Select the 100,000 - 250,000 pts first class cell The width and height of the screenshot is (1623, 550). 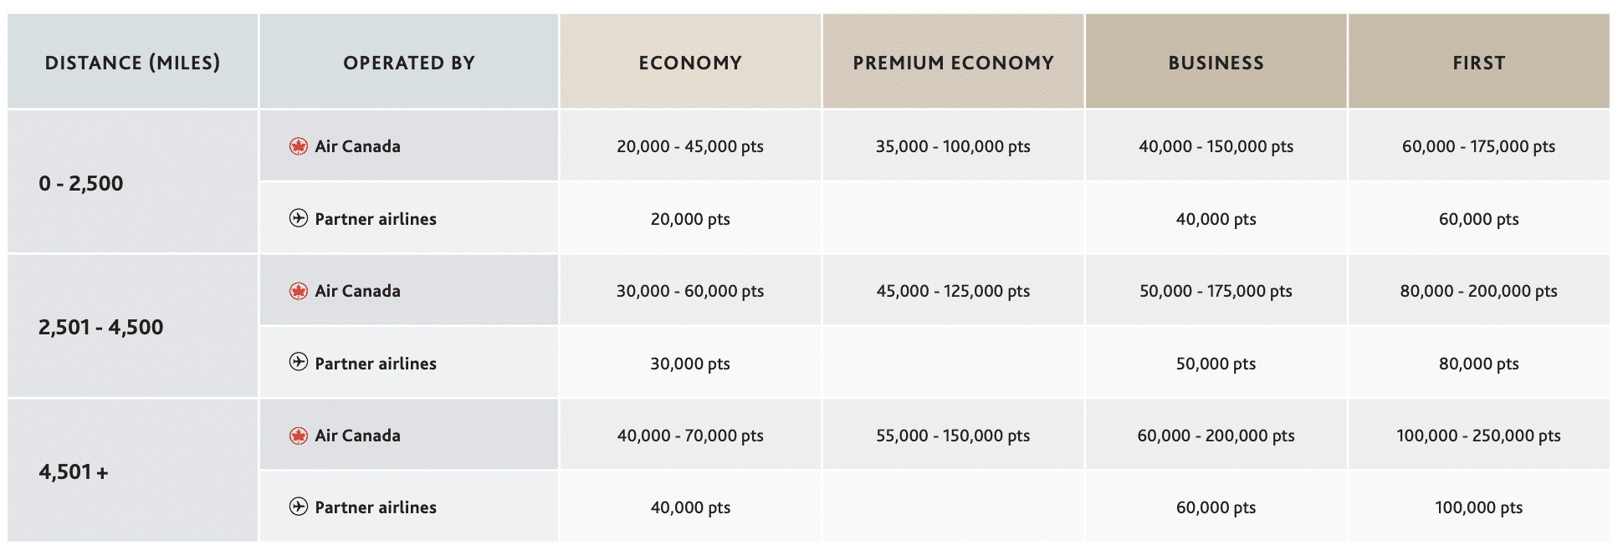click(1478, 435)
